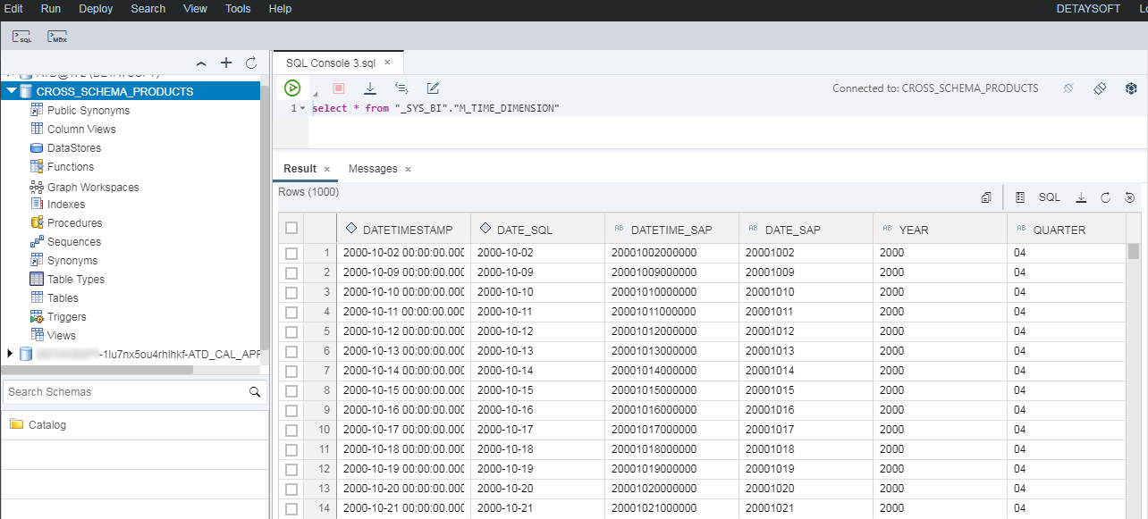The image size is (1148, 519).
Task: Check the checkbox on result row 1
Action: (x=291, y=253)
